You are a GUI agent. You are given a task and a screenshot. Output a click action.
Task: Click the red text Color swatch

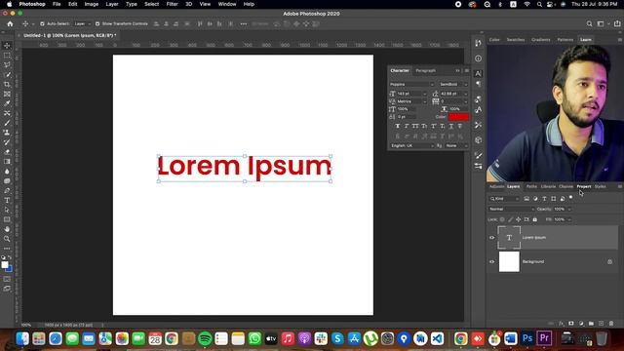coord(458,117)
